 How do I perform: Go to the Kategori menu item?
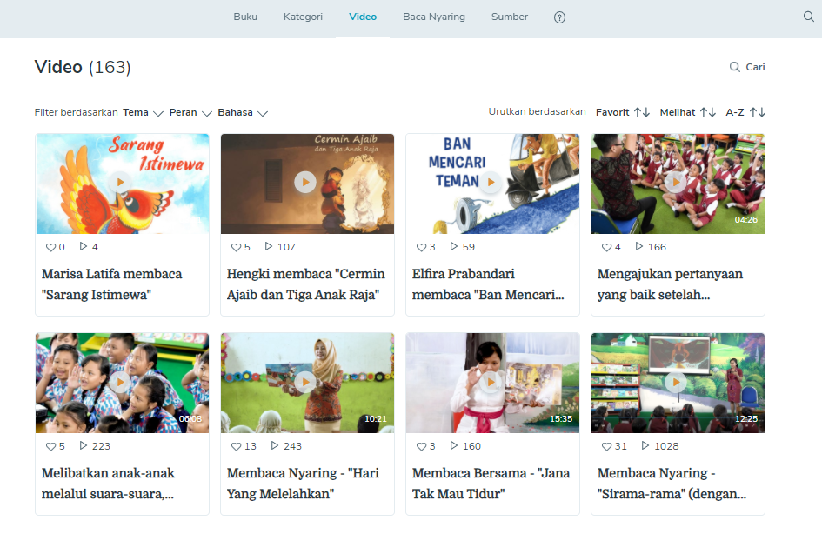point(303,17)
